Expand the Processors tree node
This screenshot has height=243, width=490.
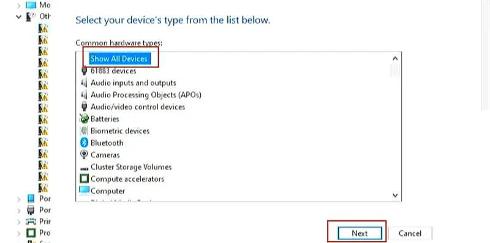[19, 233]
